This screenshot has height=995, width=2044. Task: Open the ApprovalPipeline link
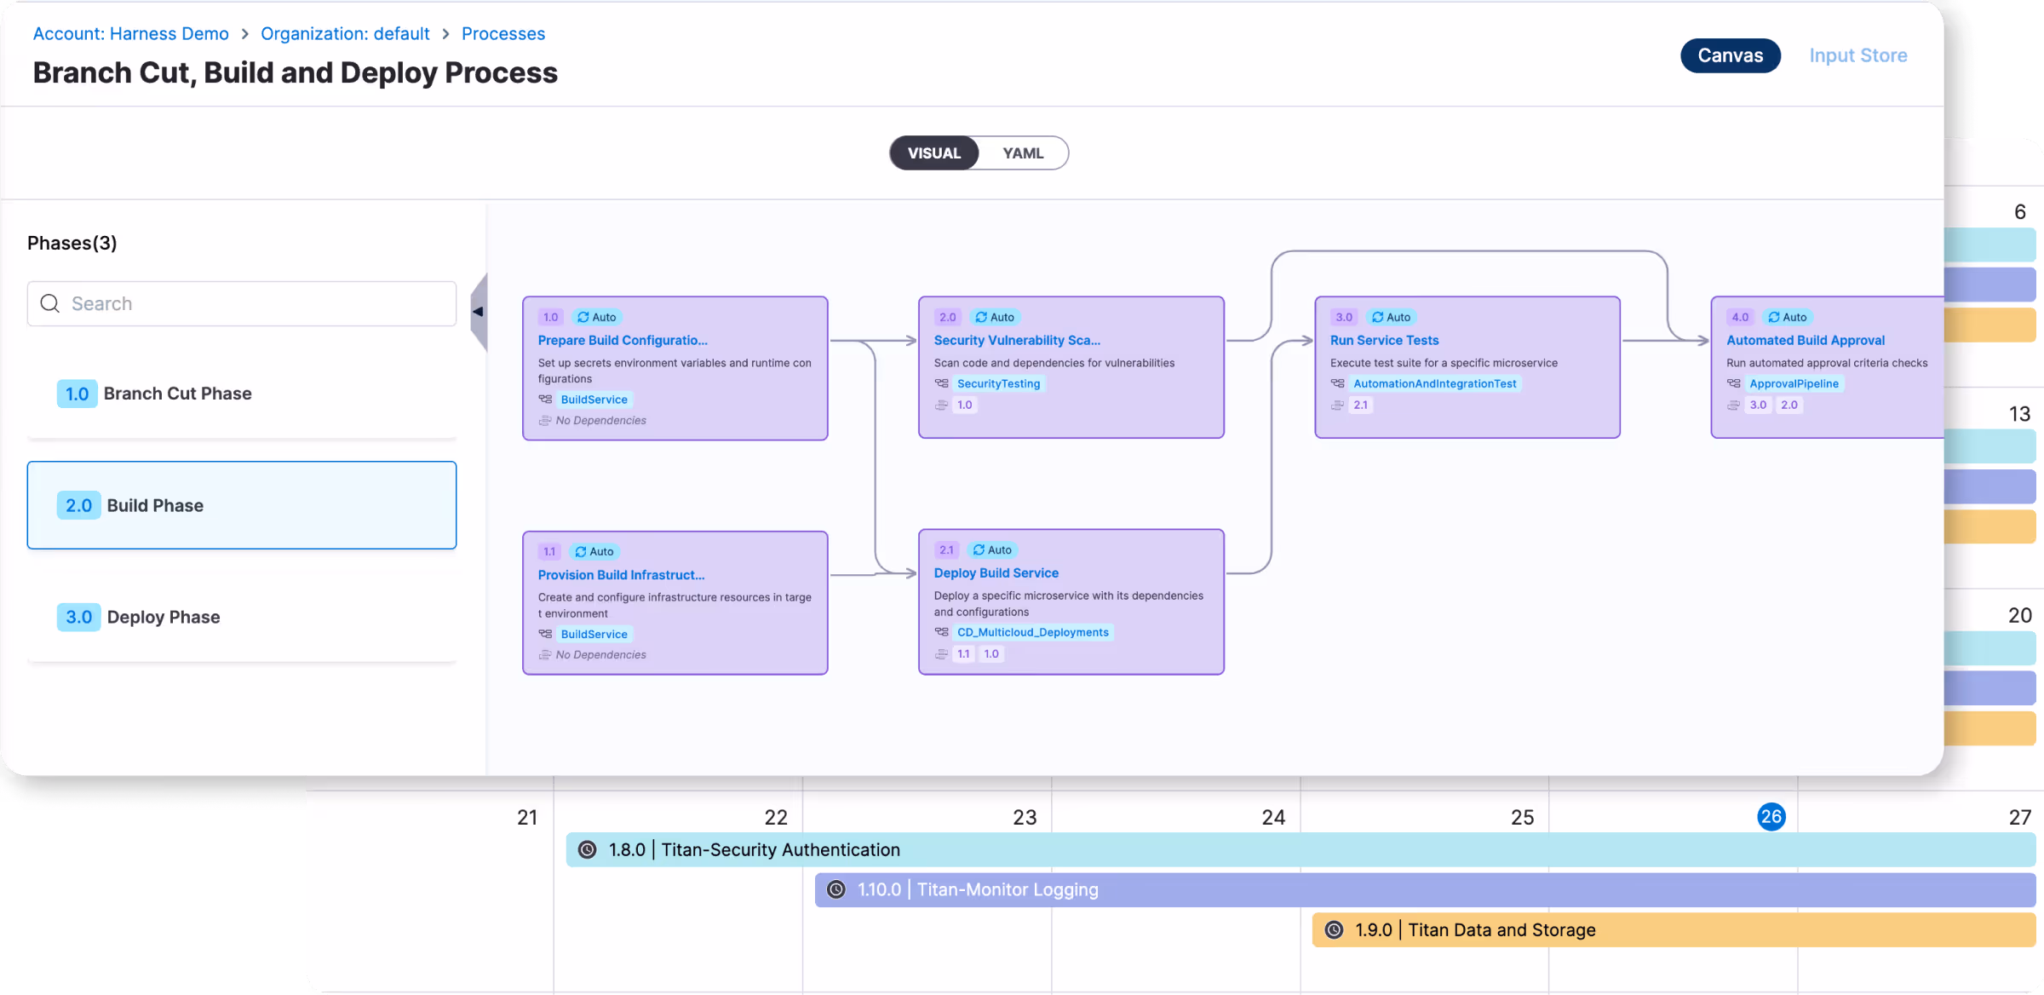(1794, 383)
